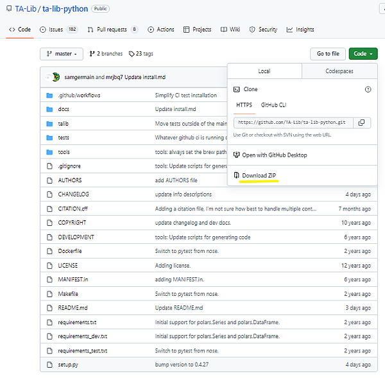This screenshot has width=385, height=378.
Task: Click the folder icon next to tools
Action: [x=49, y=152]
